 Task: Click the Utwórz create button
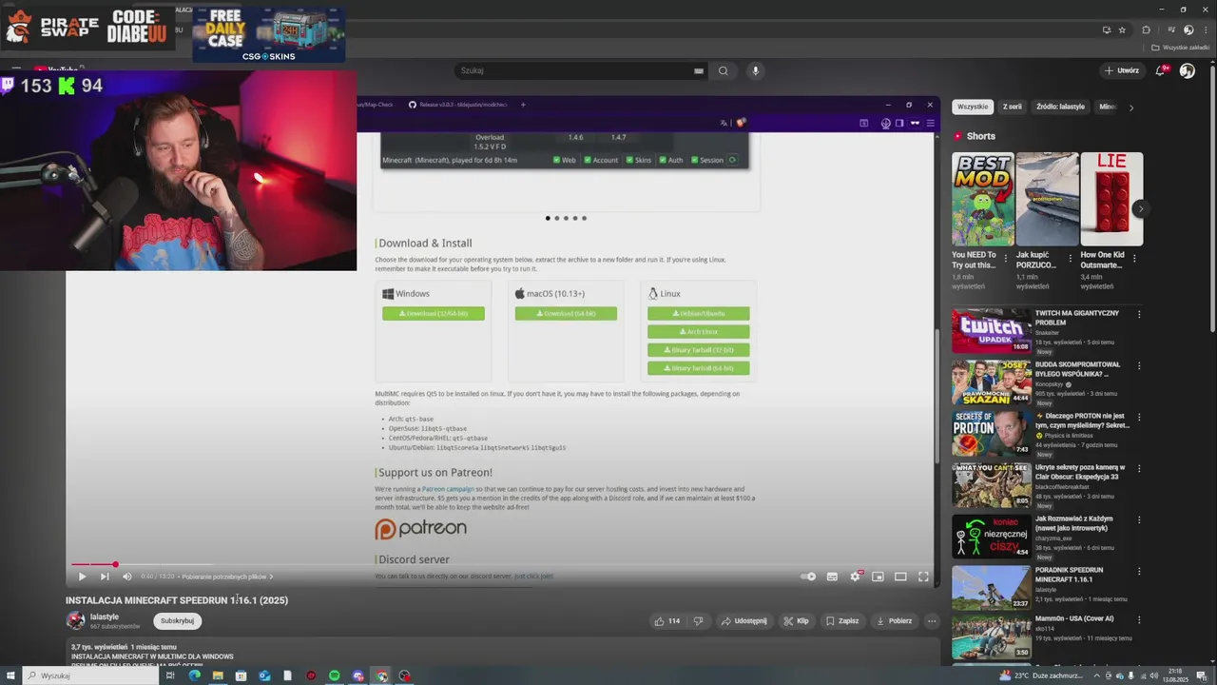1122,70
